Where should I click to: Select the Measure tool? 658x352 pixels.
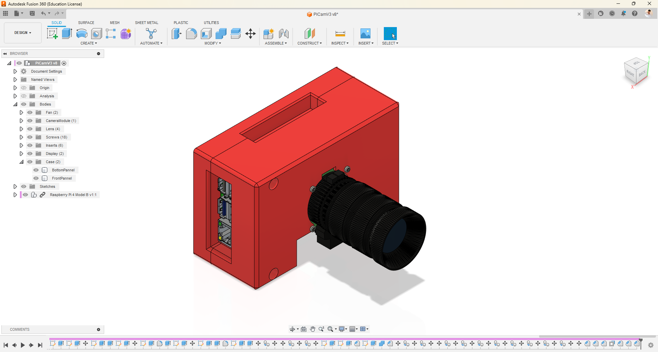(x=340, y=34)
